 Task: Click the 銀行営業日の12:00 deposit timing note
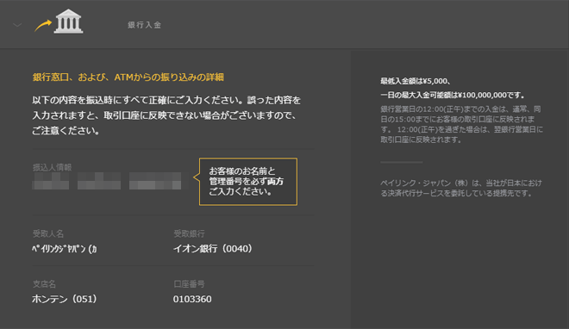461,124
